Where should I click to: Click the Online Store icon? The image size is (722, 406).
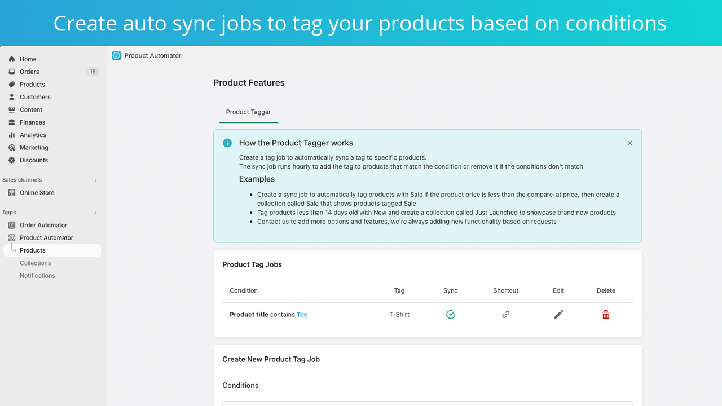pos(12,193)
